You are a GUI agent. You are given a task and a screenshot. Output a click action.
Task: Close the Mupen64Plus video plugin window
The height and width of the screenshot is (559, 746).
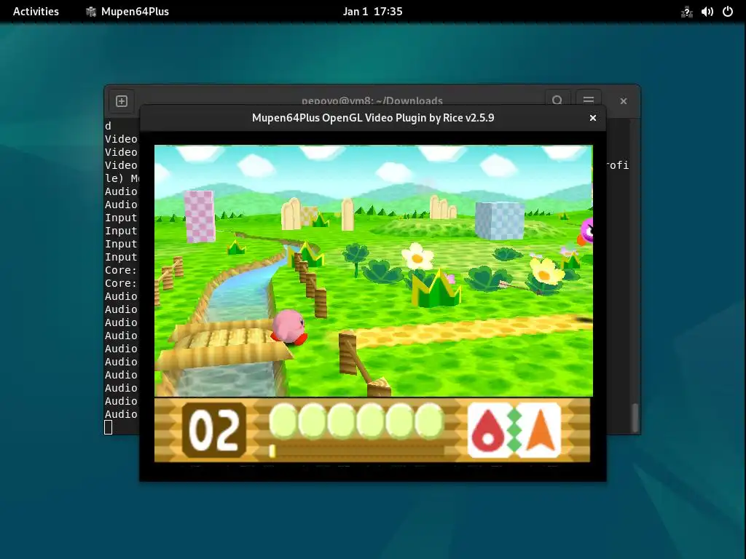click(593, 118)
